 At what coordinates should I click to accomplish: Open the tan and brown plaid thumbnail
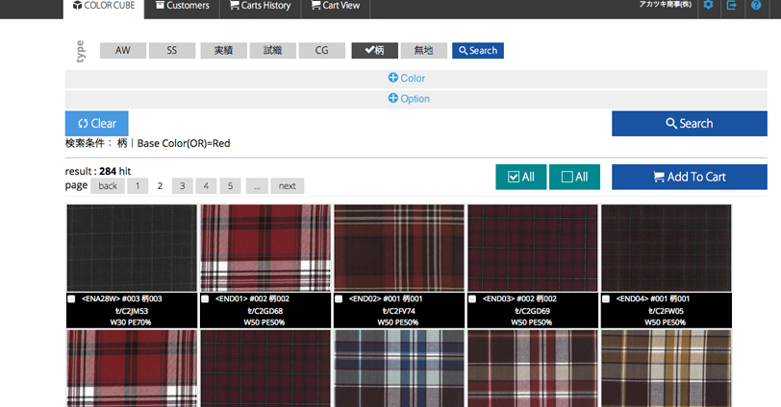667,369
